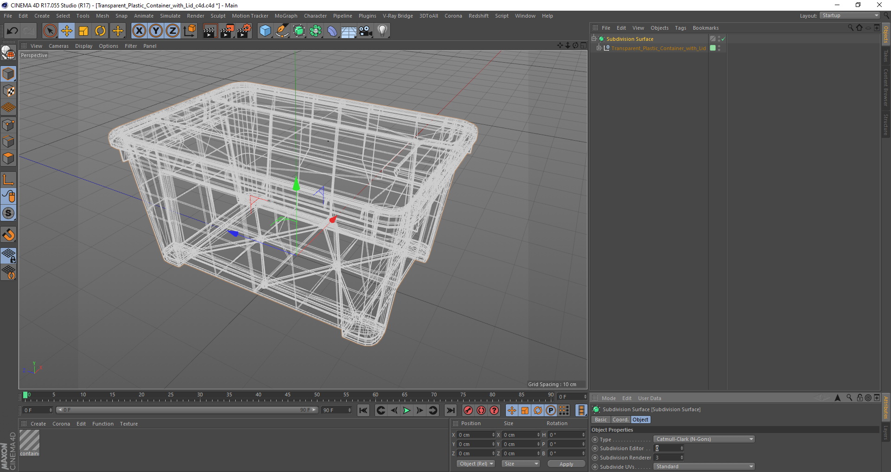Switch to Model mode
The width and height of the screenshot is (891, 472).
tap(8, 74)
